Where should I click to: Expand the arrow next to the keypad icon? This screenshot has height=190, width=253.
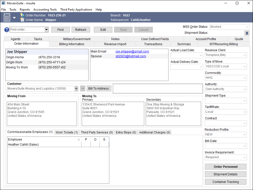pyautogui.click(x=14, y=17)
